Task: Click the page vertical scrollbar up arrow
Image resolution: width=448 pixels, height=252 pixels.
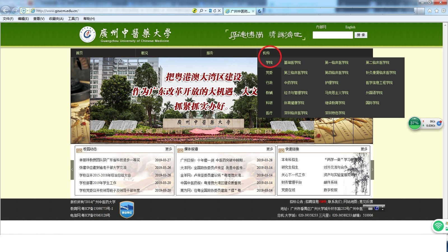Action: pos(445,25)
